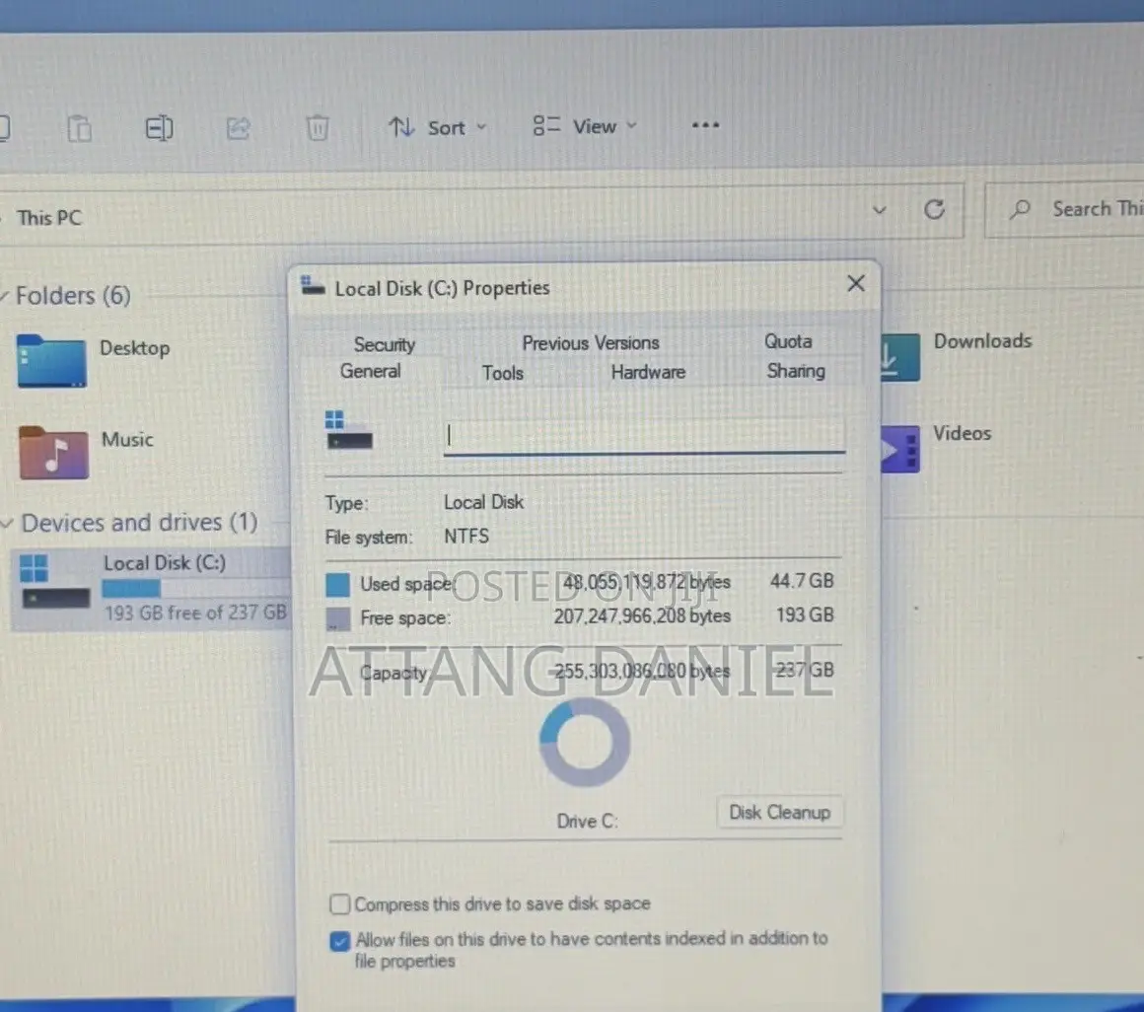Click the '44.7 GB' used space value
The width and height of the screenshot is (1144, 1012).
(802, 581)
